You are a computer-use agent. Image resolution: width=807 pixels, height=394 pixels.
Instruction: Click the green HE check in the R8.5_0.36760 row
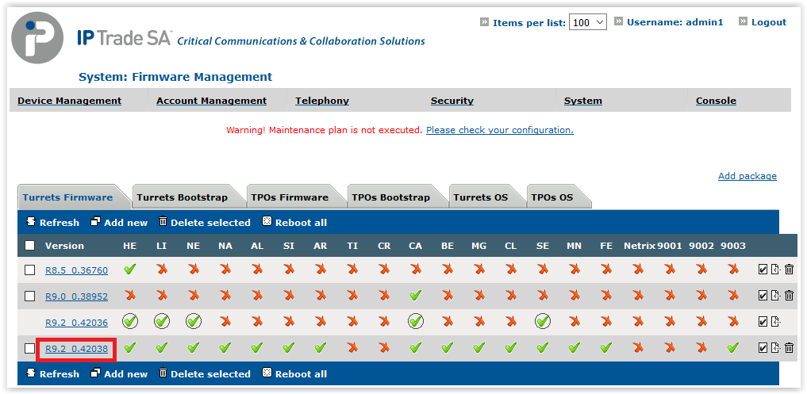point(129,269)
